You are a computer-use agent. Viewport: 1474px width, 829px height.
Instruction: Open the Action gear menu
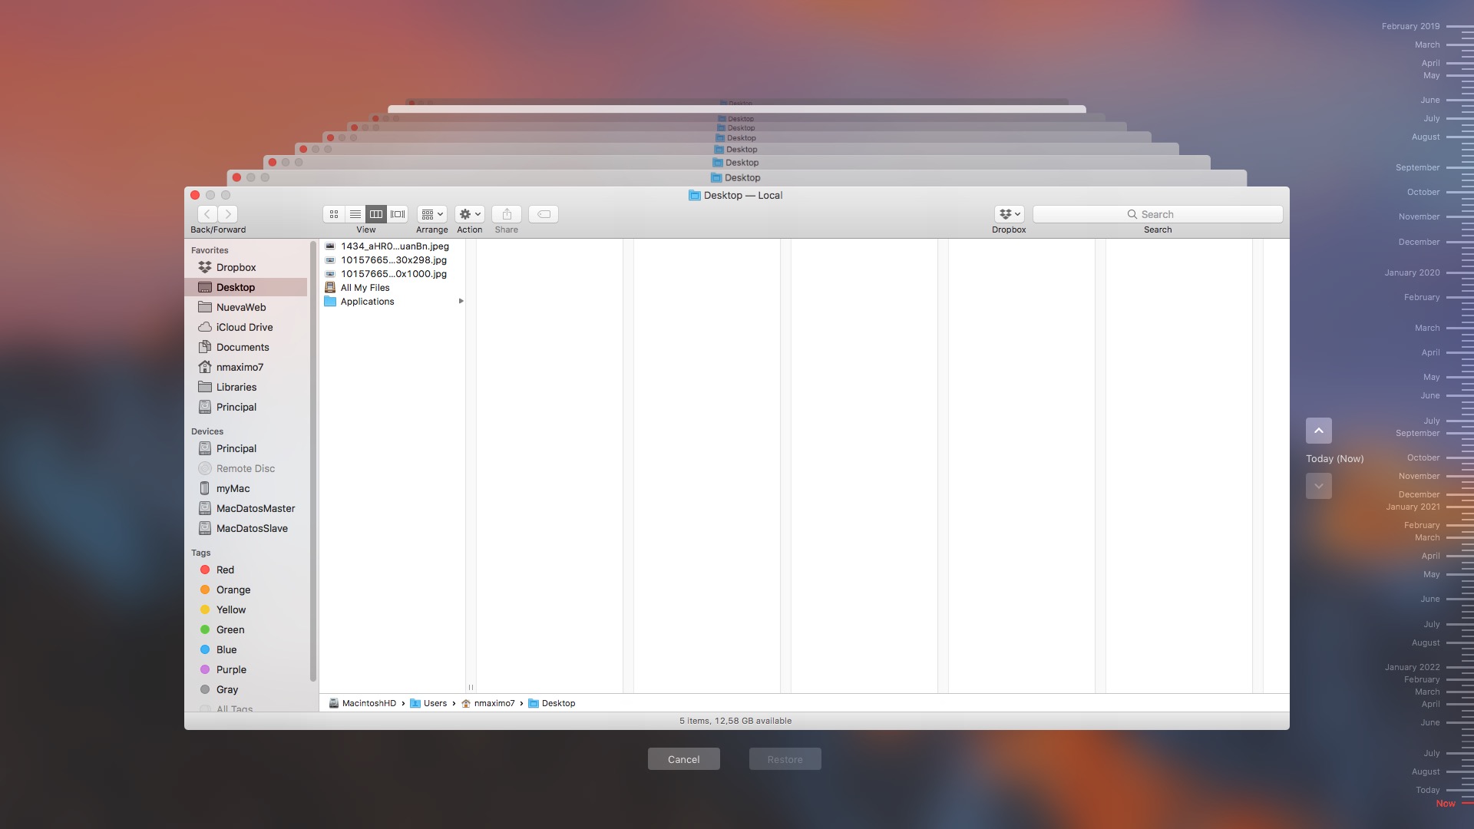(x=469, y=214)
